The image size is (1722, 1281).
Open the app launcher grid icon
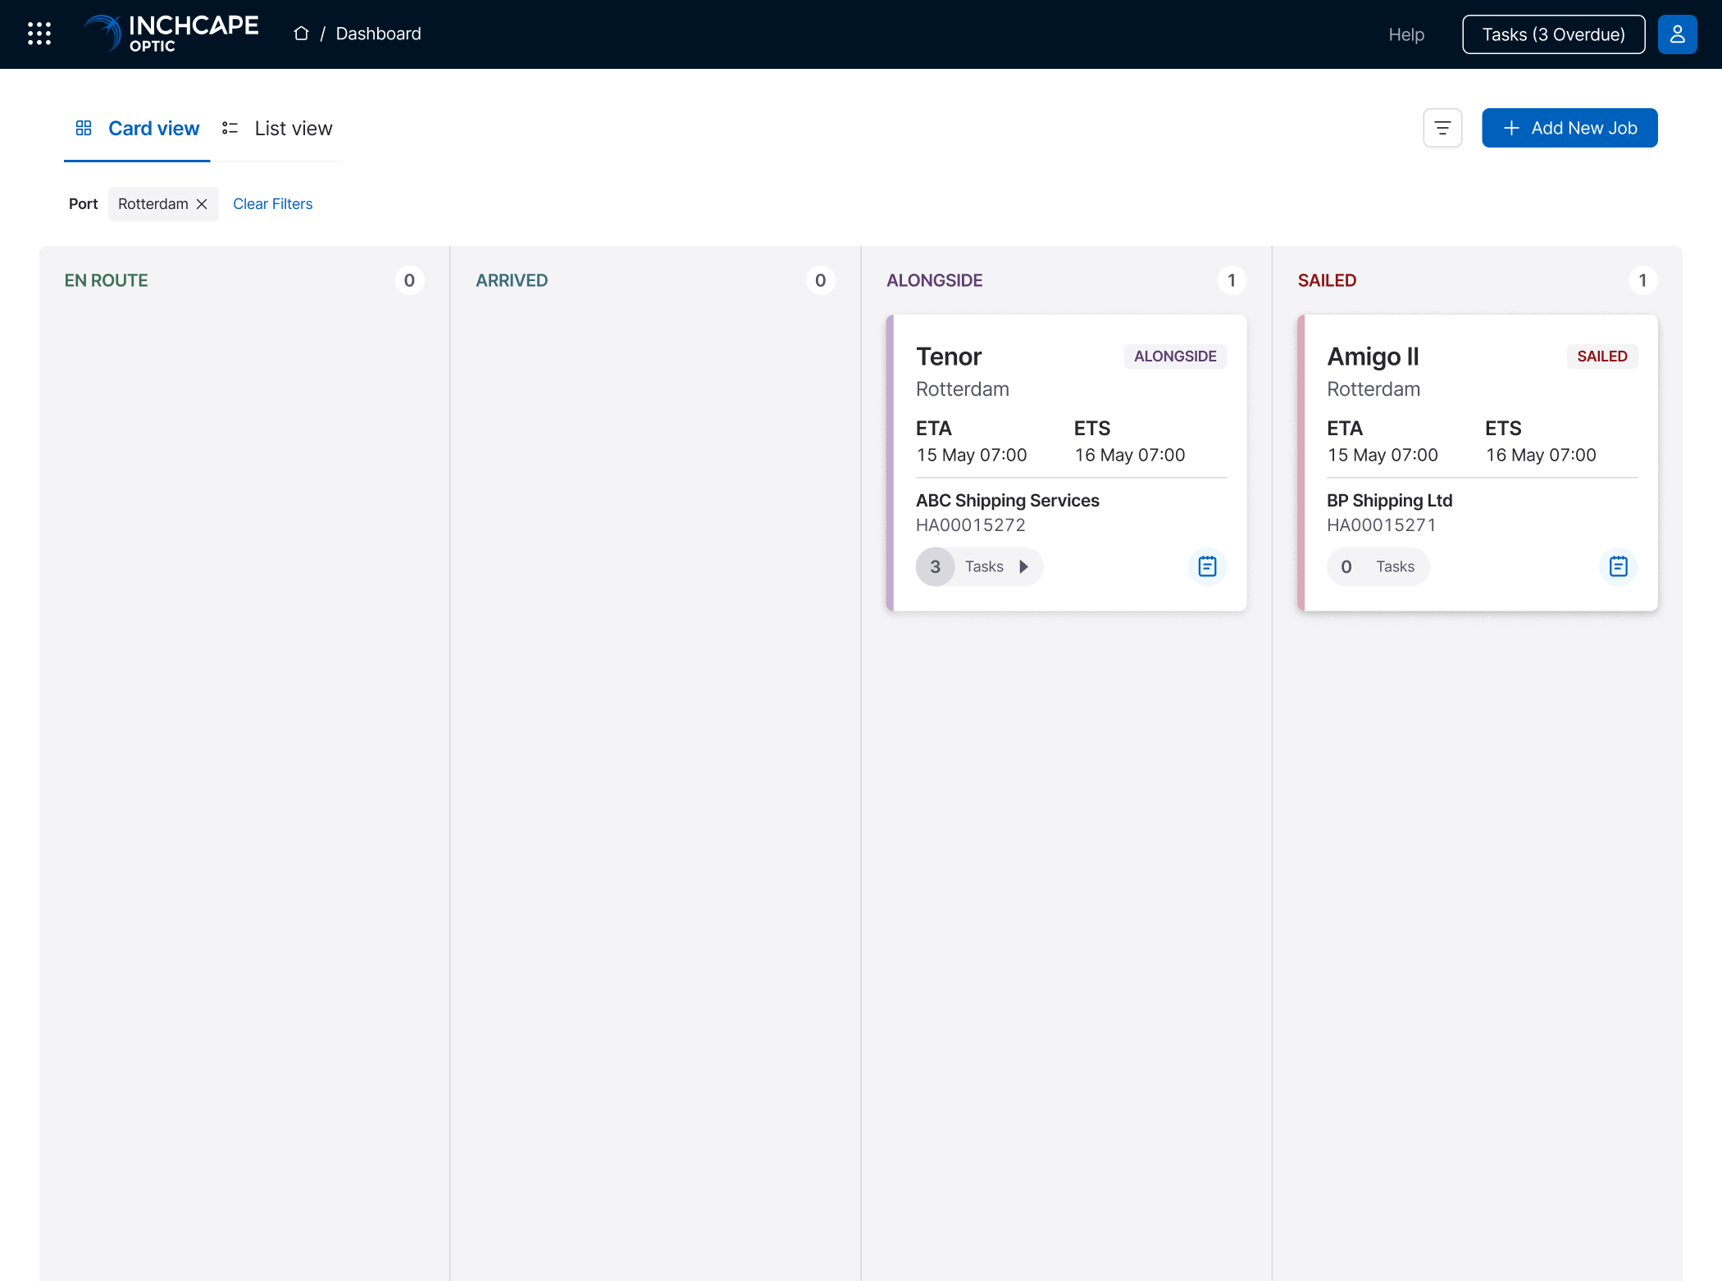pyautogui.click(x=39, y=34)
